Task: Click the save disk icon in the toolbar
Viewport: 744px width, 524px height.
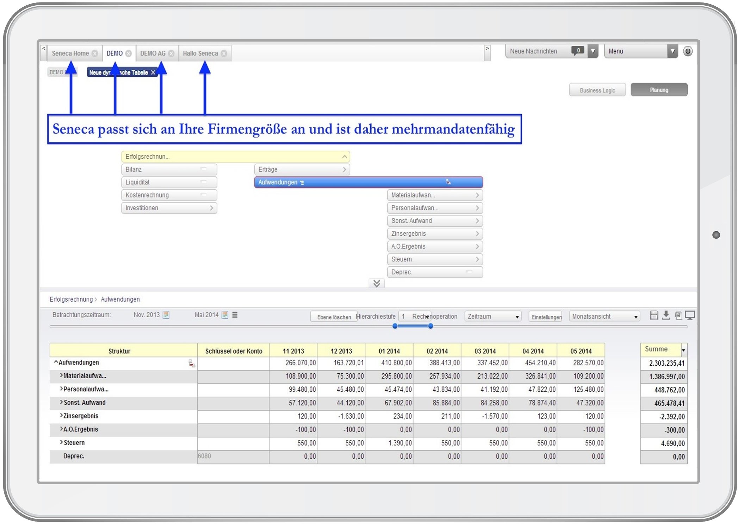Action: [654, 315]
